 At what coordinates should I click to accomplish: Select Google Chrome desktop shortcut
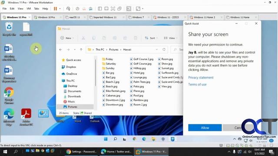(x=9, y=95)
